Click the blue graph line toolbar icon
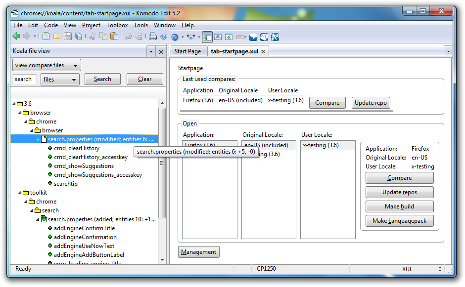 264,37
